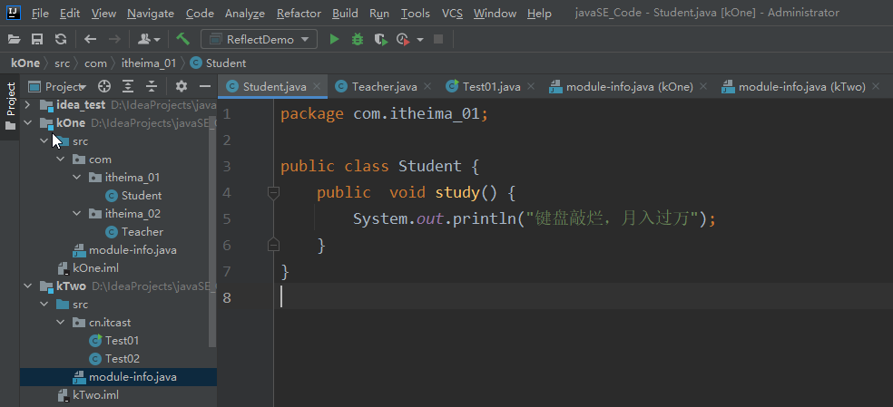Click the Build project hammer icon
The width and height of the screenshot is (893, 407).
click(x=182, y=39)
